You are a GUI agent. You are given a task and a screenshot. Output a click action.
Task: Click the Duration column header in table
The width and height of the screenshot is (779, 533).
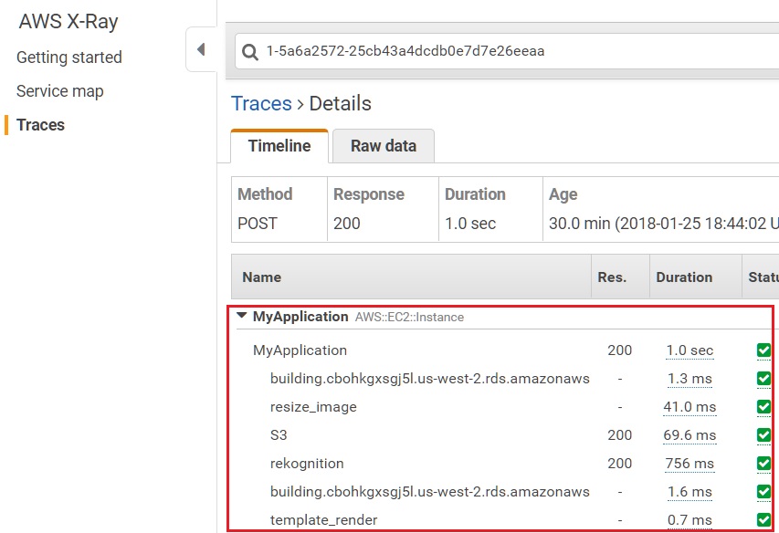tap(695, 277)
